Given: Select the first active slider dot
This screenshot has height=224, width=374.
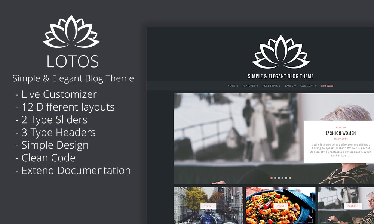Looking at the screenshot, I should click(x=272, y=178).
